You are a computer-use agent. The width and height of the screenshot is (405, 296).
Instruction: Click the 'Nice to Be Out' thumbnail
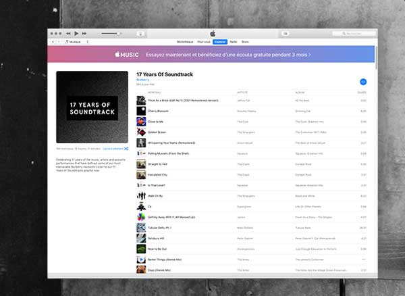(141, 249)
